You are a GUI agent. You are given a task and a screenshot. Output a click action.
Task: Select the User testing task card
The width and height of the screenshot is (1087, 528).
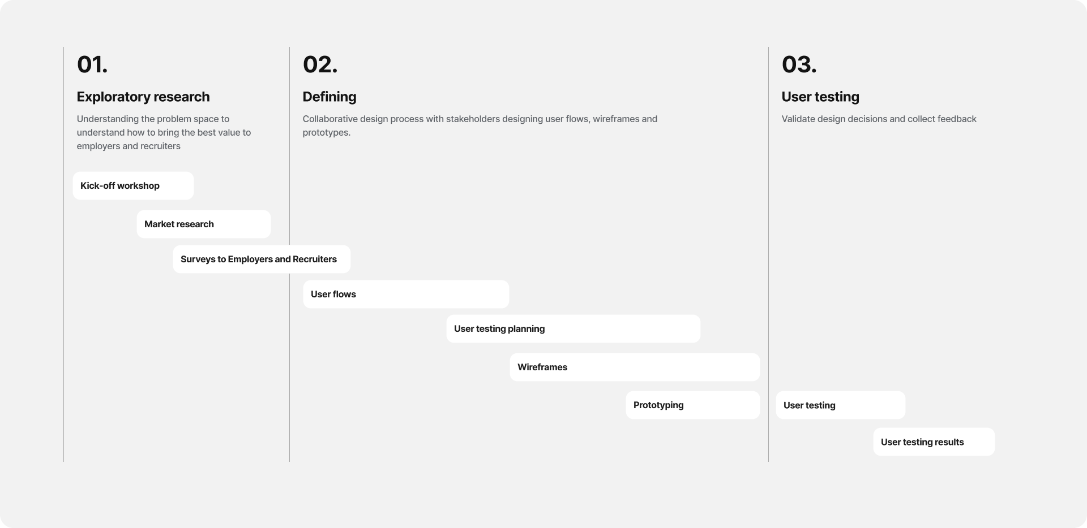click(841, 405)
